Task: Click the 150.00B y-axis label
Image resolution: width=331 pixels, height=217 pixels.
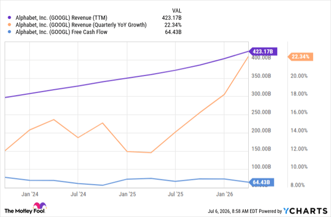Action: [x=261, y=149]
